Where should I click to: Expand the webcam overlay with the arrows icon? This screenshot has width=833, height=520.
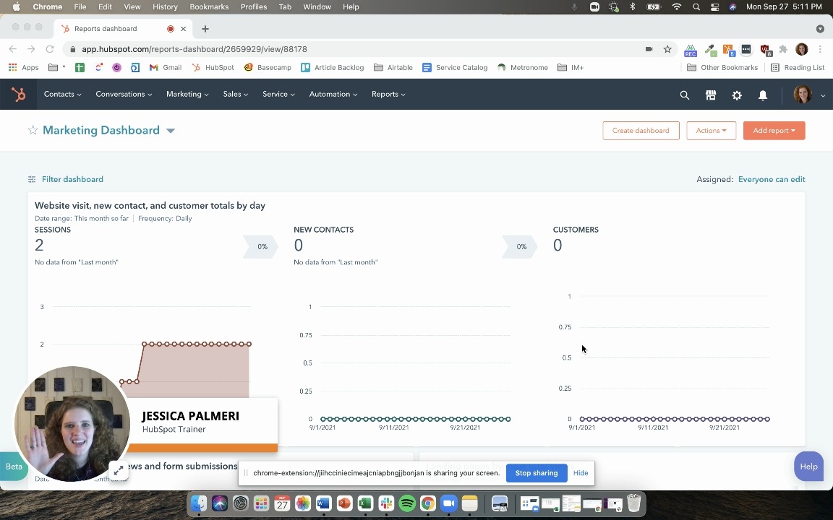[119, 470]
